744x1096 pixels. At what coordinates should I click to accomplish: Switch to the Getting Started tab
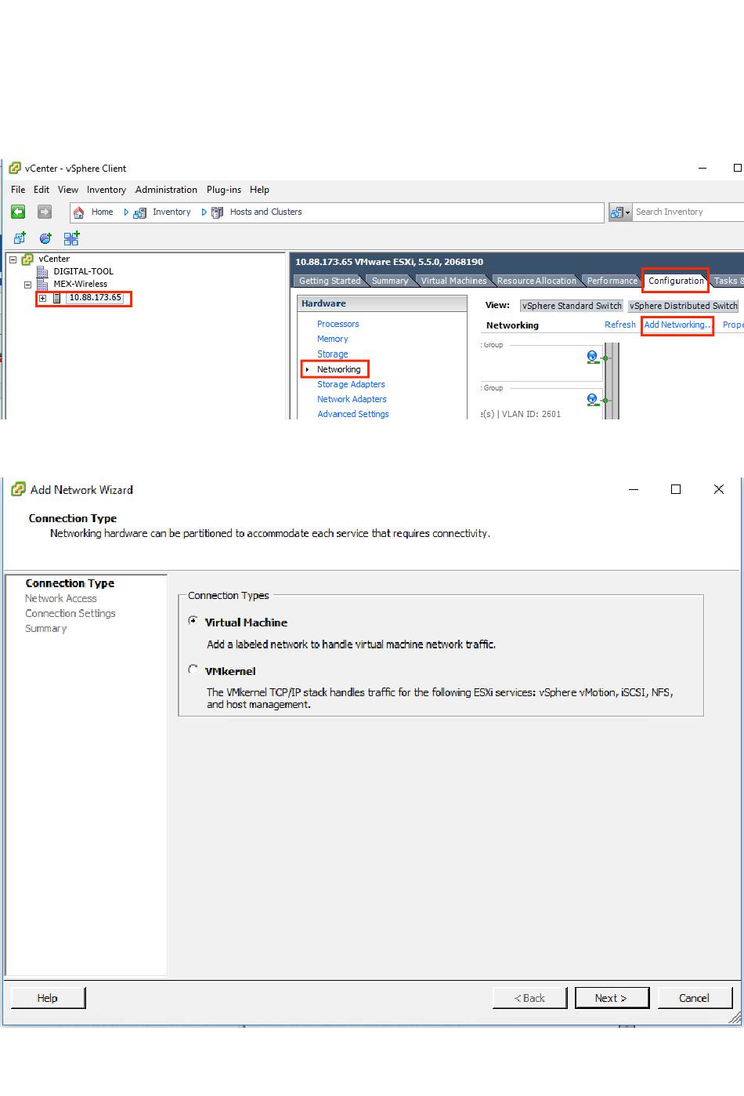(x=330, y=281)
